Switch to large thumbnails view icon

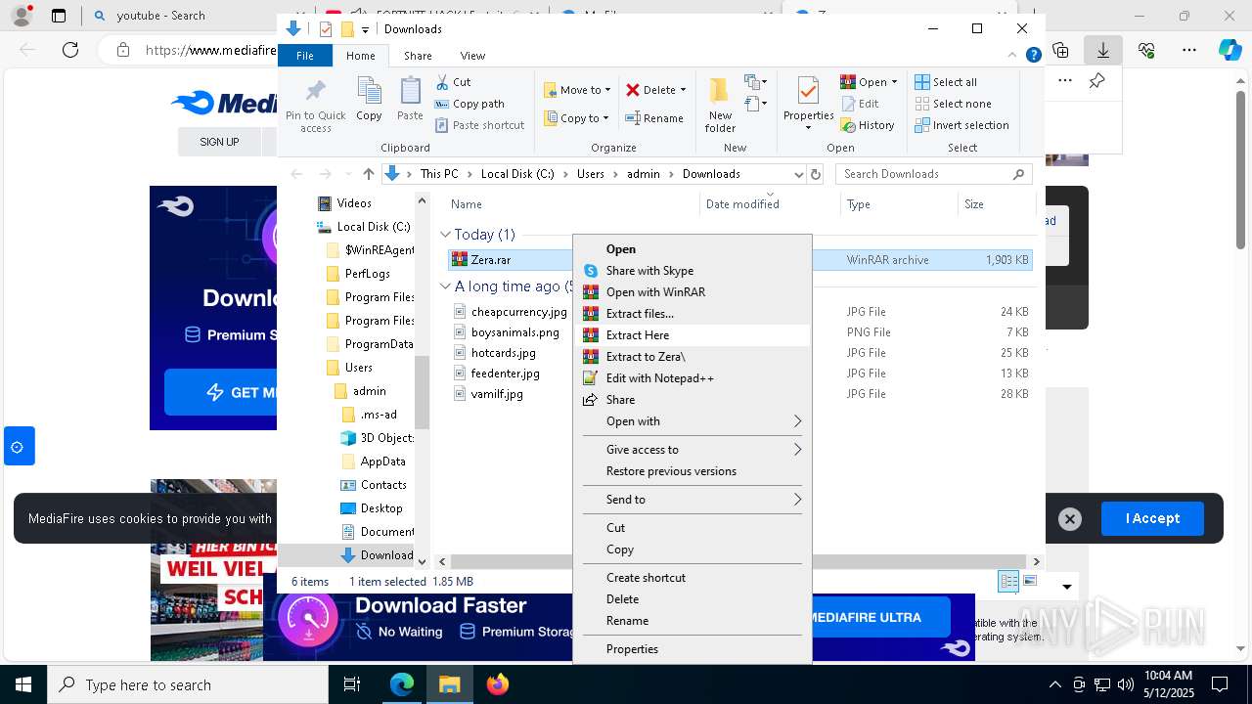(1030, 581)
